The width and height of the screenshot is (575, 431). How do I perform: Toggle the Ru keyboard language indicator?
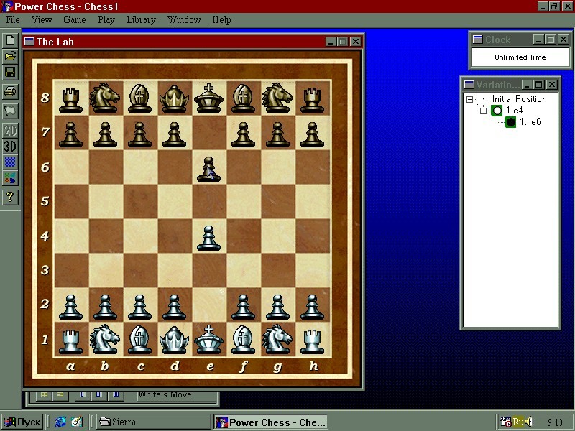click(x=517, y=422)
